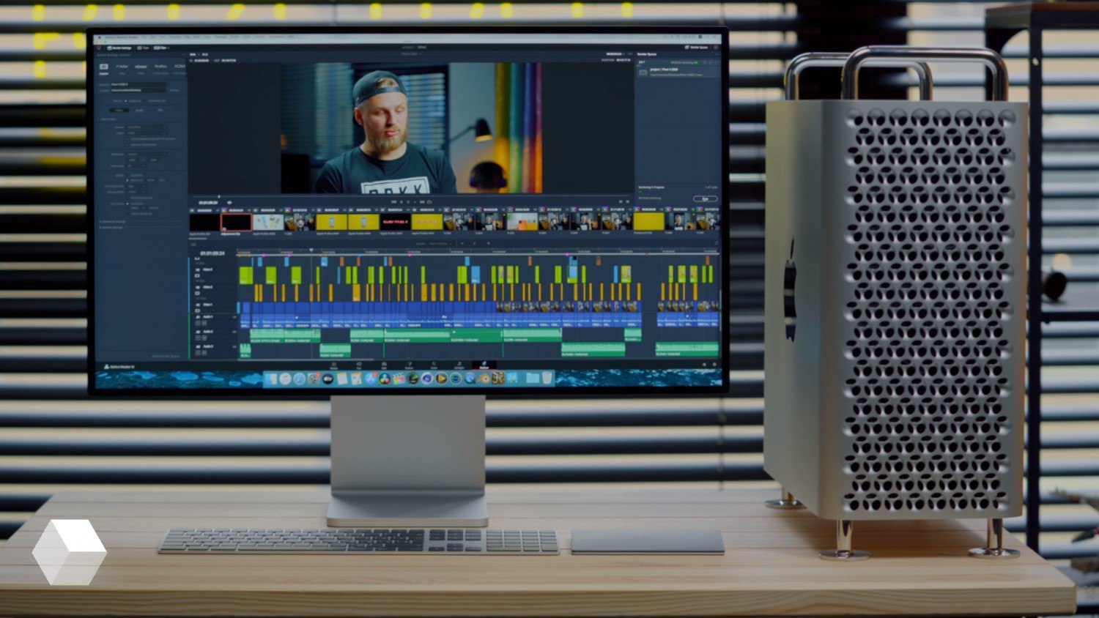Select the red-outlined Adjustment Clip thumbnail
The height and width of the screenshot is (618, 1099).
(x=236, y=222)
